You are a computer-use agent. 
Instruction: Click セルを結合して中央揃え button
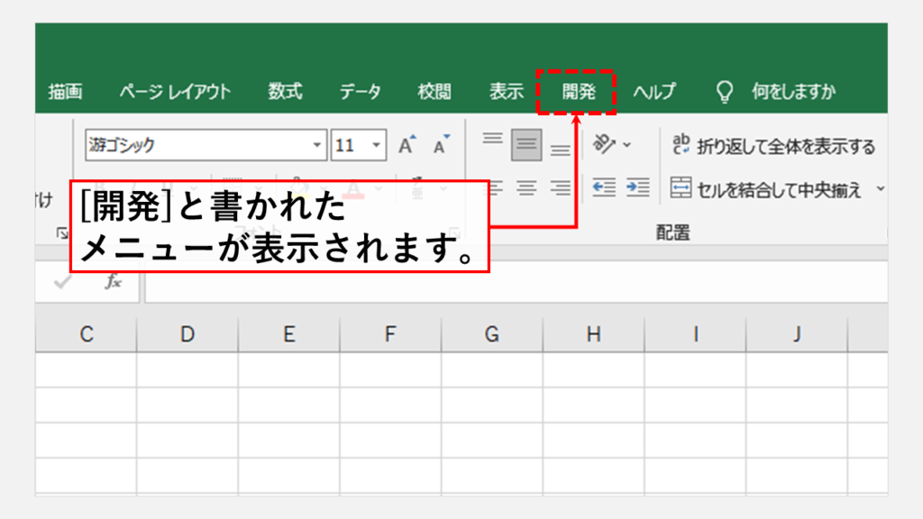(766, 189)
